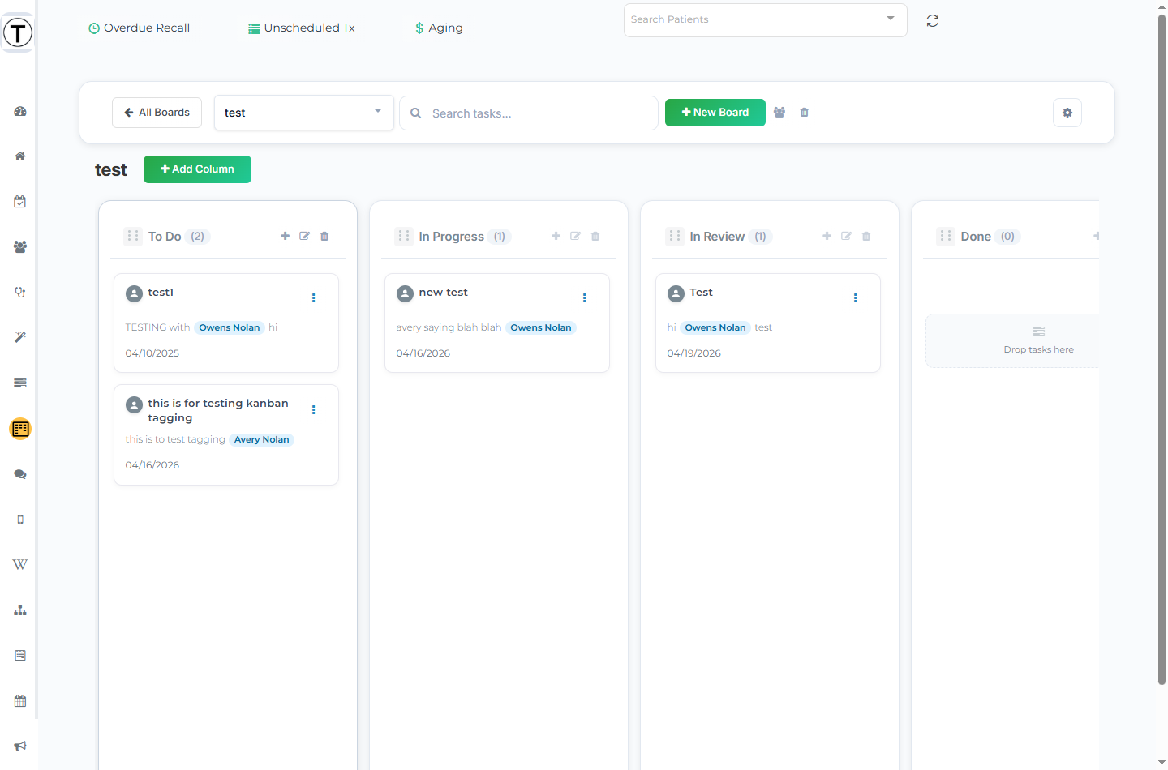Add a task to In Progress column

pyautogui.click(x=556, y=236)
